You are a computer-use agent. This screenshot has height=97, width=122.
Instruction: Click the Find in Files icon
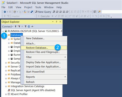coord(99,12)
